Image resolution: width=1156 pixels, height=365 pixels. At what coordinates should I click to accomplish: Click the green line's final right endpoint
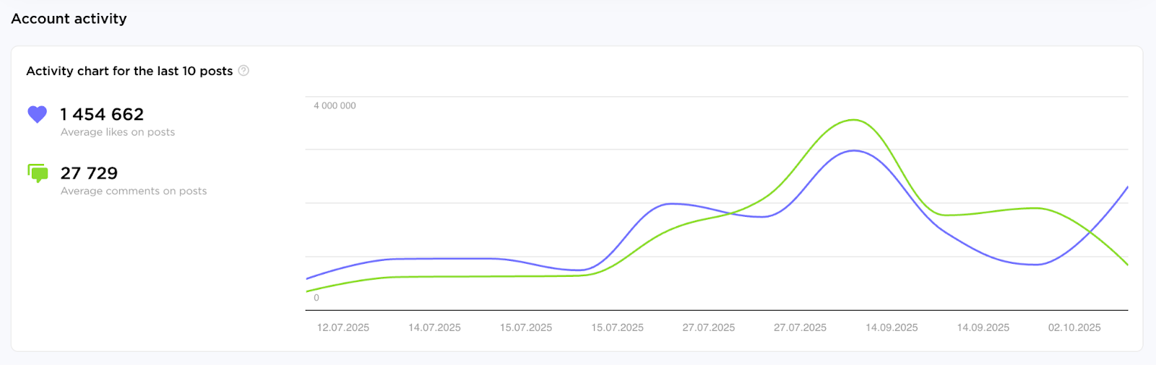[1127, 265]
